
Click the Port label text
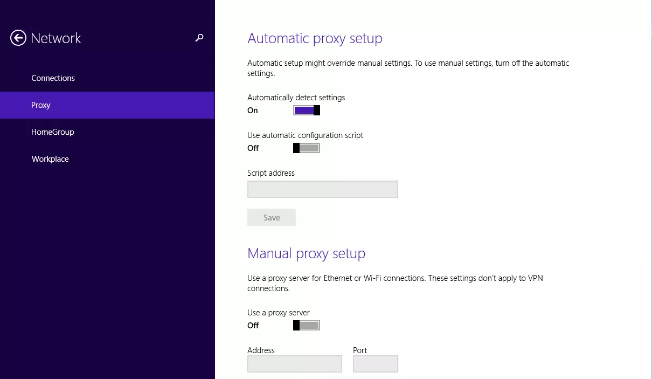tap(360, 350)
